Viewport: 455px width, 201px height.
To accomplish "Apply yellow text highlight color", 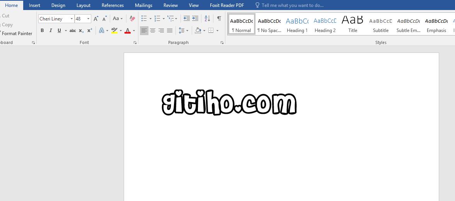I will (x=114, y=30).
